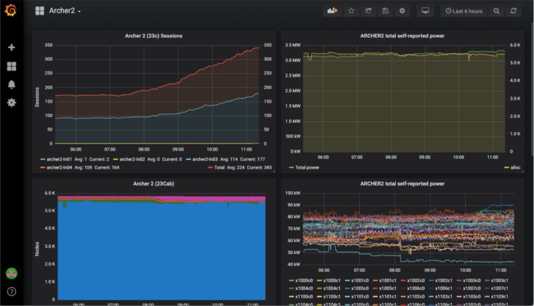Open Configuration gear in the sidebar
The width and height of the screenshot is (534, 306).
tap(11, 103)
